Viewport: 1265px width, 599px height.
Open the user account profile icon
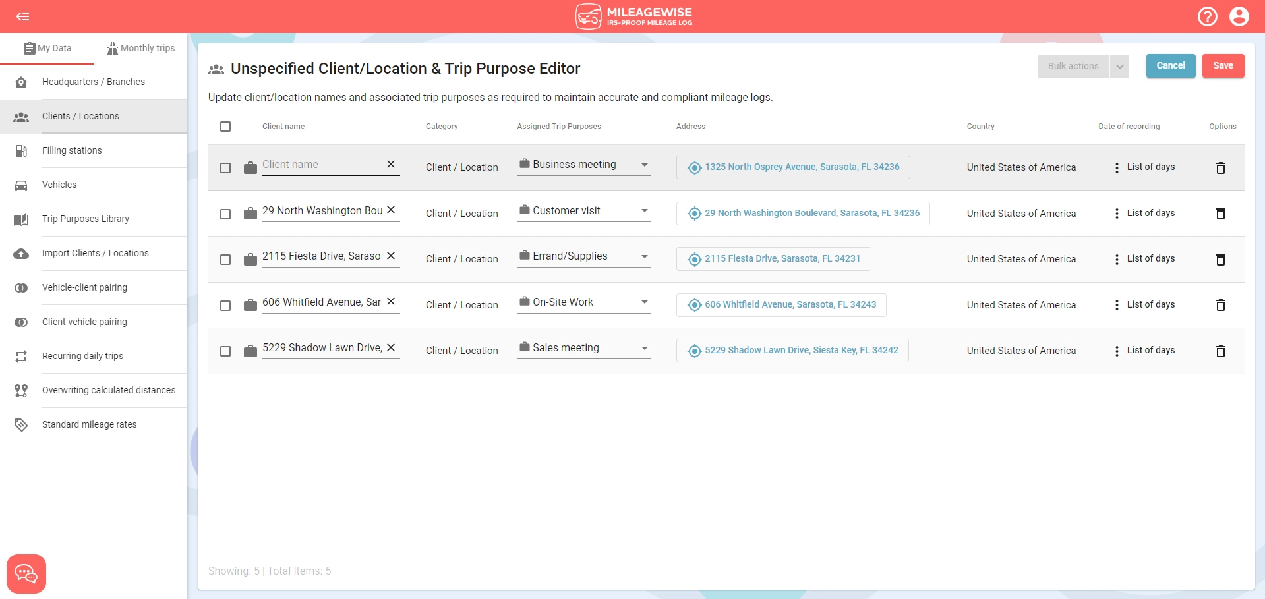click(x=1239, y=16)
